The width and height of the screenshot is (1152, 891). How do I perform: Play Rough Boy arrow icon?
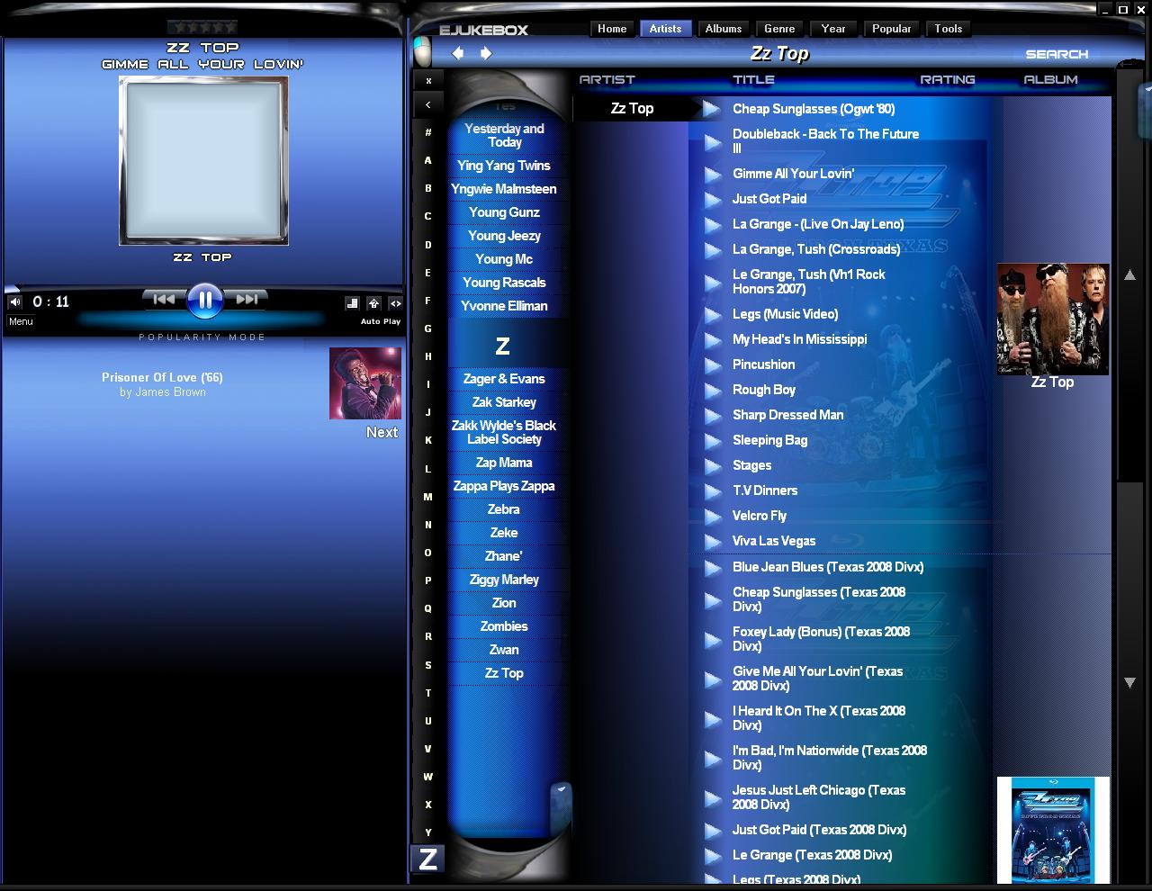[x=712, y=391]
